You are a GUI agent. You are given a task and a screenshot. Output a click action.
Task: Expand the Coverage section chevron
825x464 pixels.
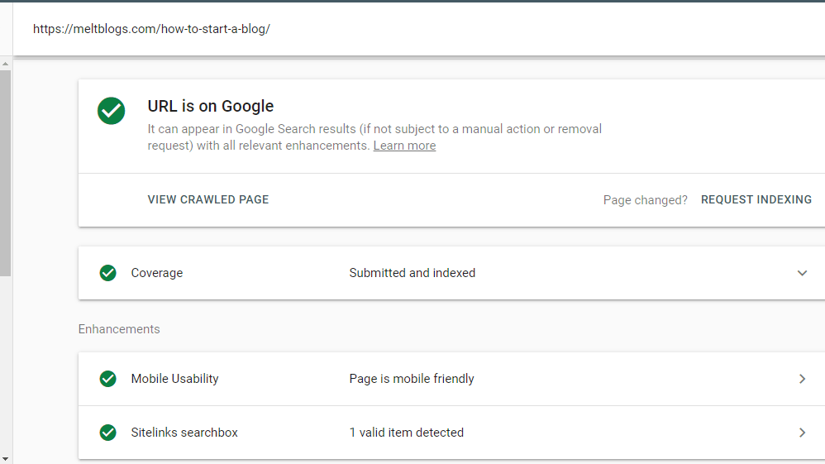(x=802, y=273)
